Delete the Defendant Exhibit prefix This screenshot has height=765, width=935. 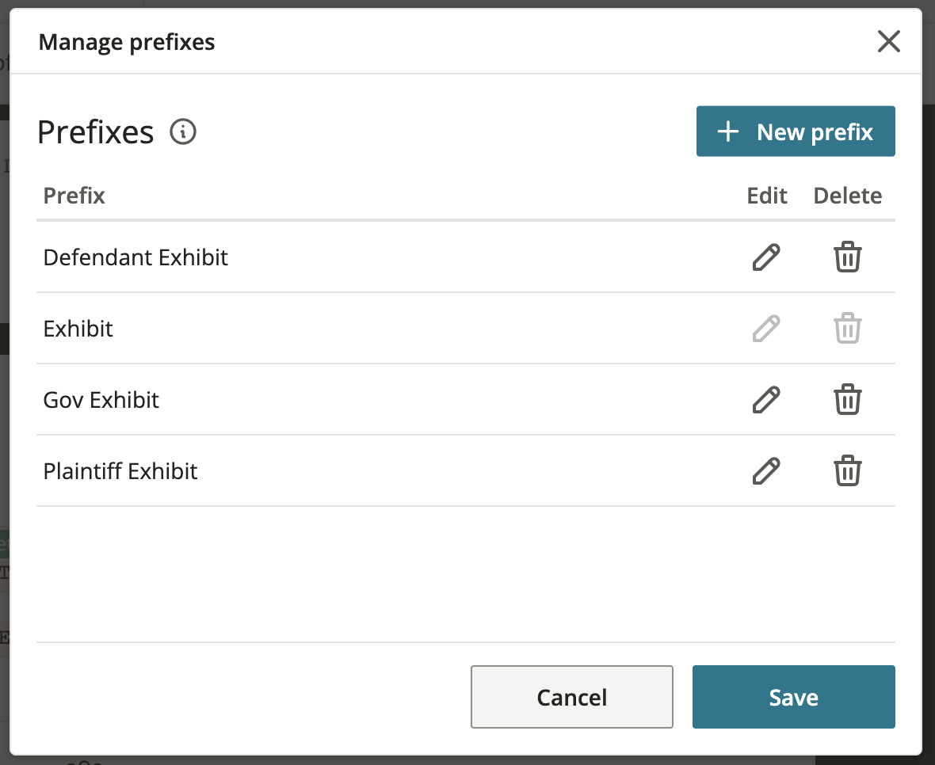tap(847, 257)
